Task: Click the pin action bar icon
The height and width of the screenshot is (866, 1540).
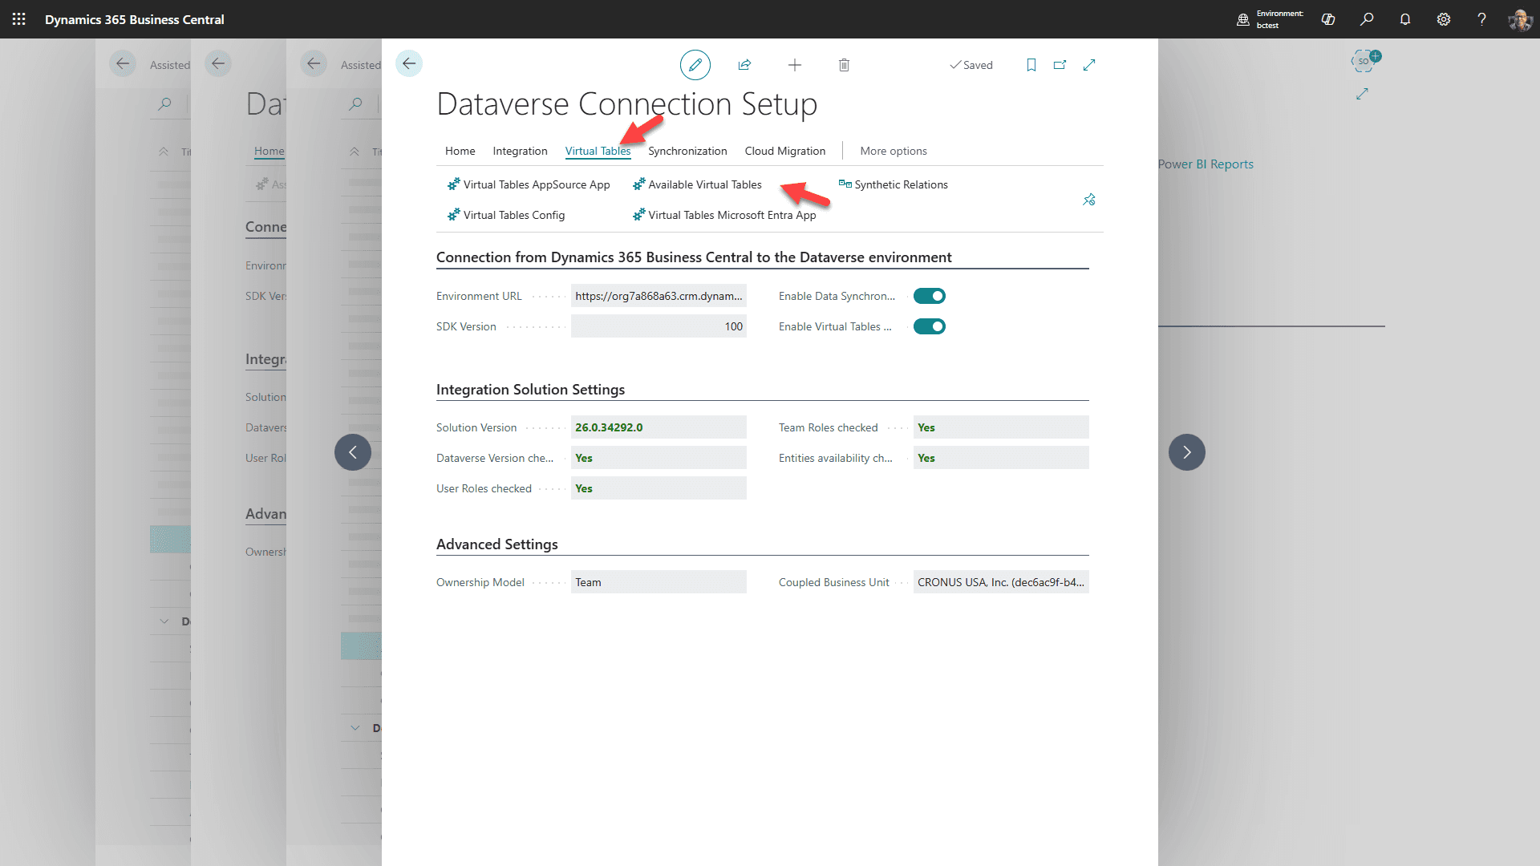Action: click(x=1088, y=200)
